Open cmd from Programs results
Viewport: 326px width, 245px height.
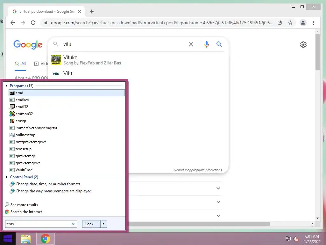pyautogui.click(x=67, y=93)
